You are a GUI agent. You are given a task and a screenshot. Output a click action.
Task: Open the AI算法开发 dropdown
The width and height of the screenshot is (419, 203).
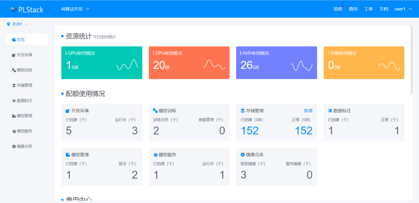[75, 9]
